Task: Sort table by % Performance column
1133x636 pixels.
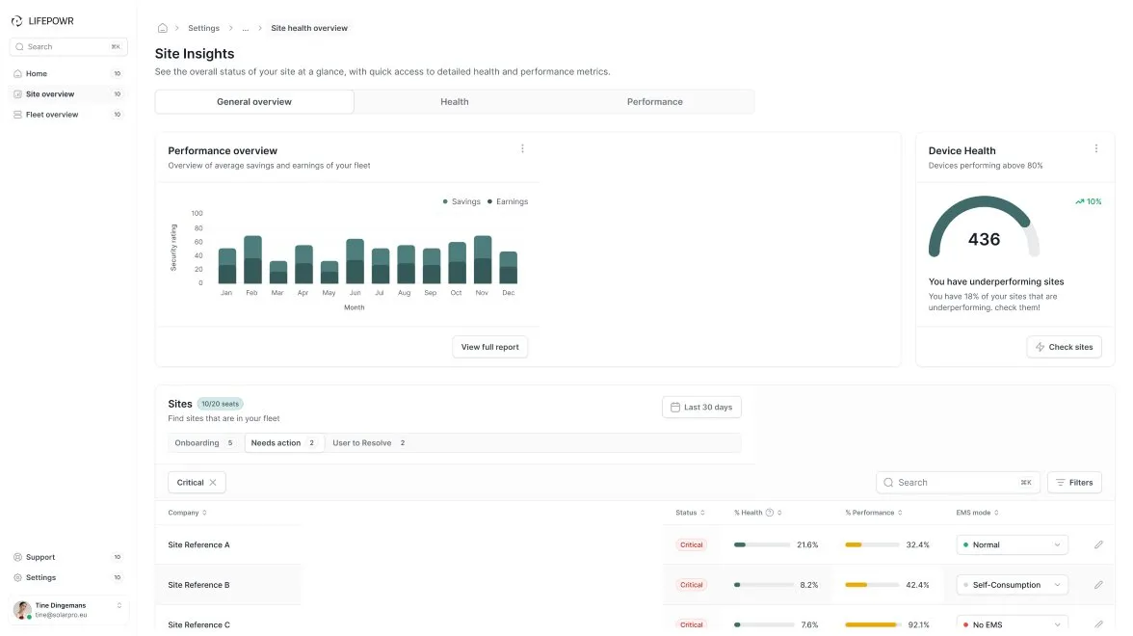Action: tap(874, 513)
